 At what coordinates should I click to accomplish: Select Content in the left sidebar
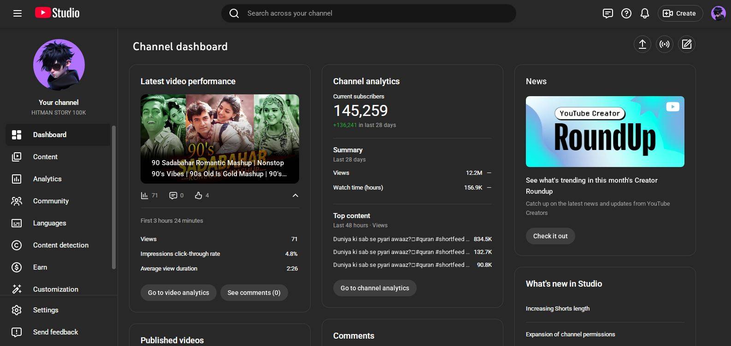(x=45, y=157)
